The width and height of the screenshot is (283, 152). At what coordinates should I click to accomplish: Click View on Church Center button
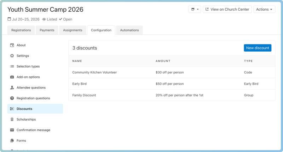pos(227,10)
